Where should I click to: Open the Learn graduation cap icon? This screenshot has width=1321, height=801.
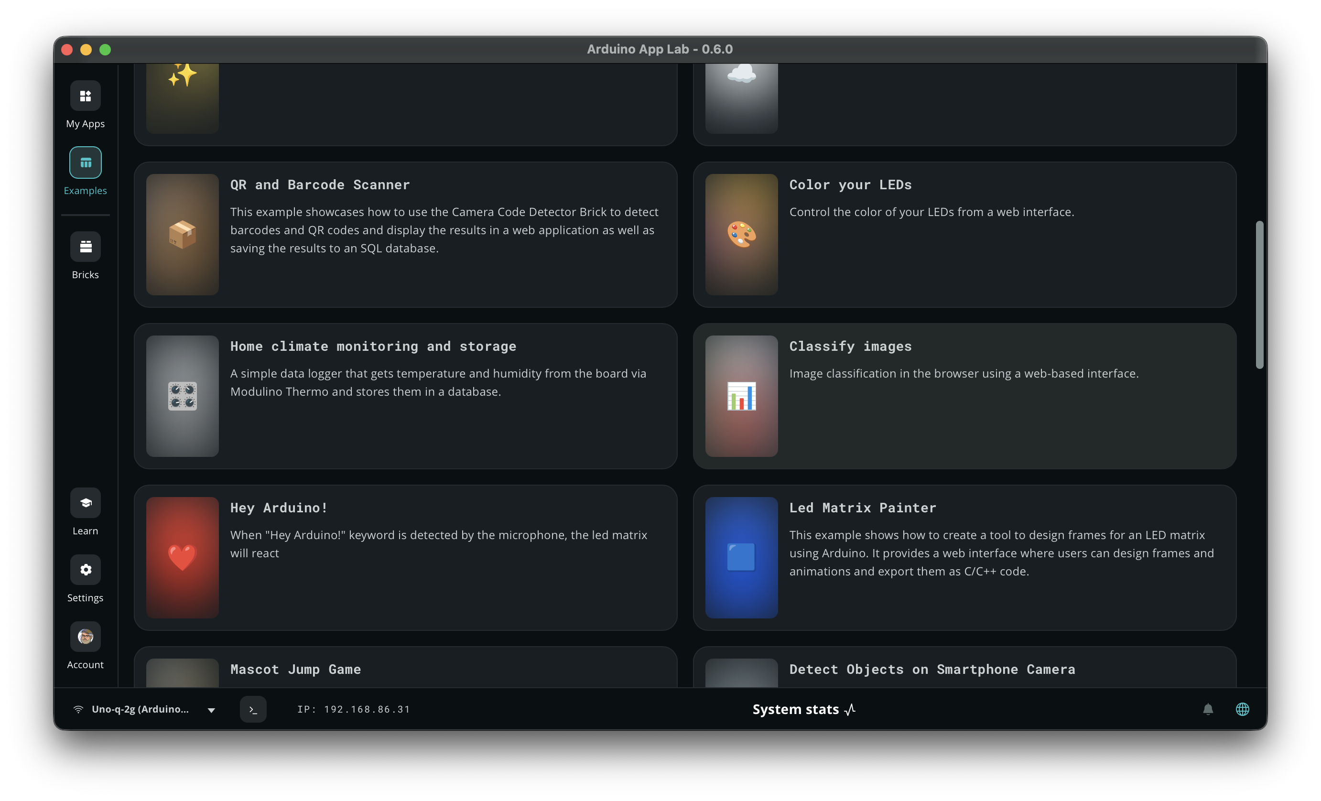(x=85, y=503)
